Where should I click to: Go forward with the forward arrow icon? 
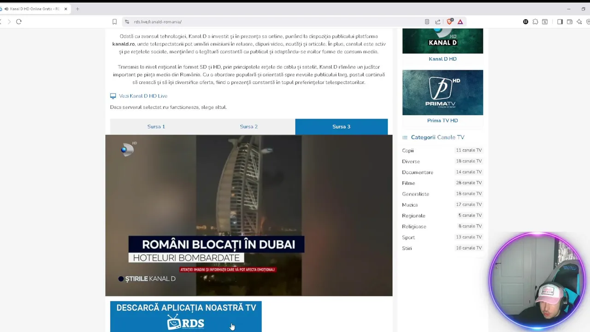[x=9, y=22]
